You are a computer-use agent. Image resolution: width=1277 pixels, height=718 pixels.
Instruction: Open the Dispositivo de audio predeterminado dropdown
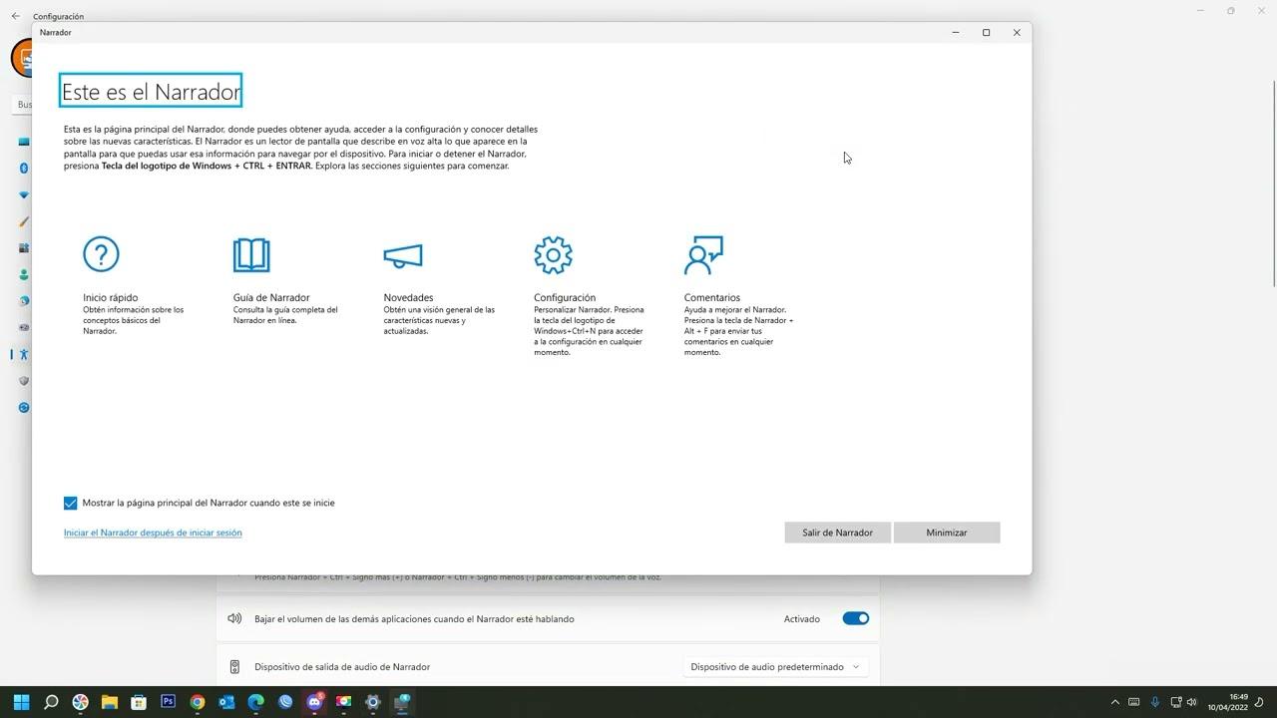coord(775,666)
